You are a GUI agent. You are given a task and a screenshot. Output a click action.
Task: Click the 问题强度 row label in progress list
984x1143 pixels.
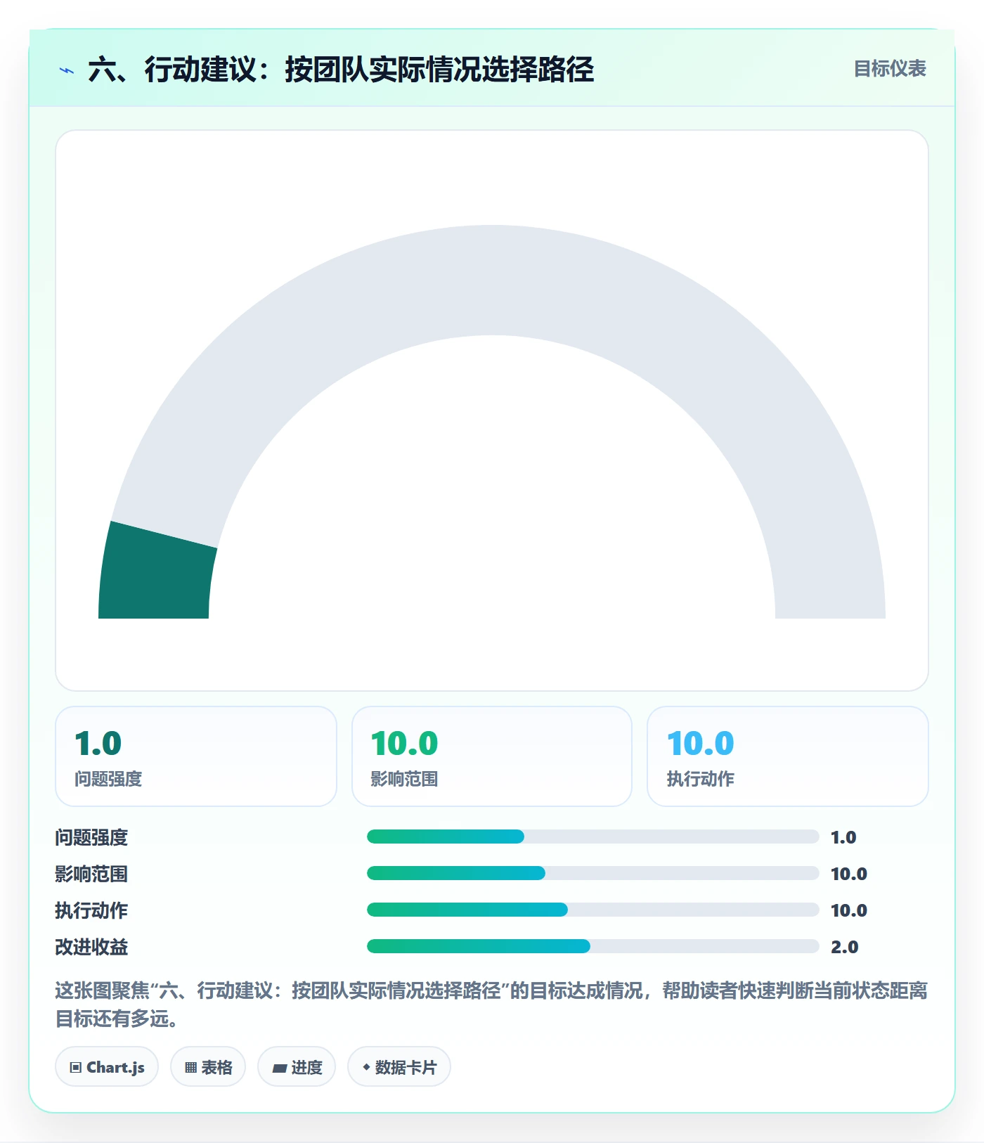[x=91, y=837]
